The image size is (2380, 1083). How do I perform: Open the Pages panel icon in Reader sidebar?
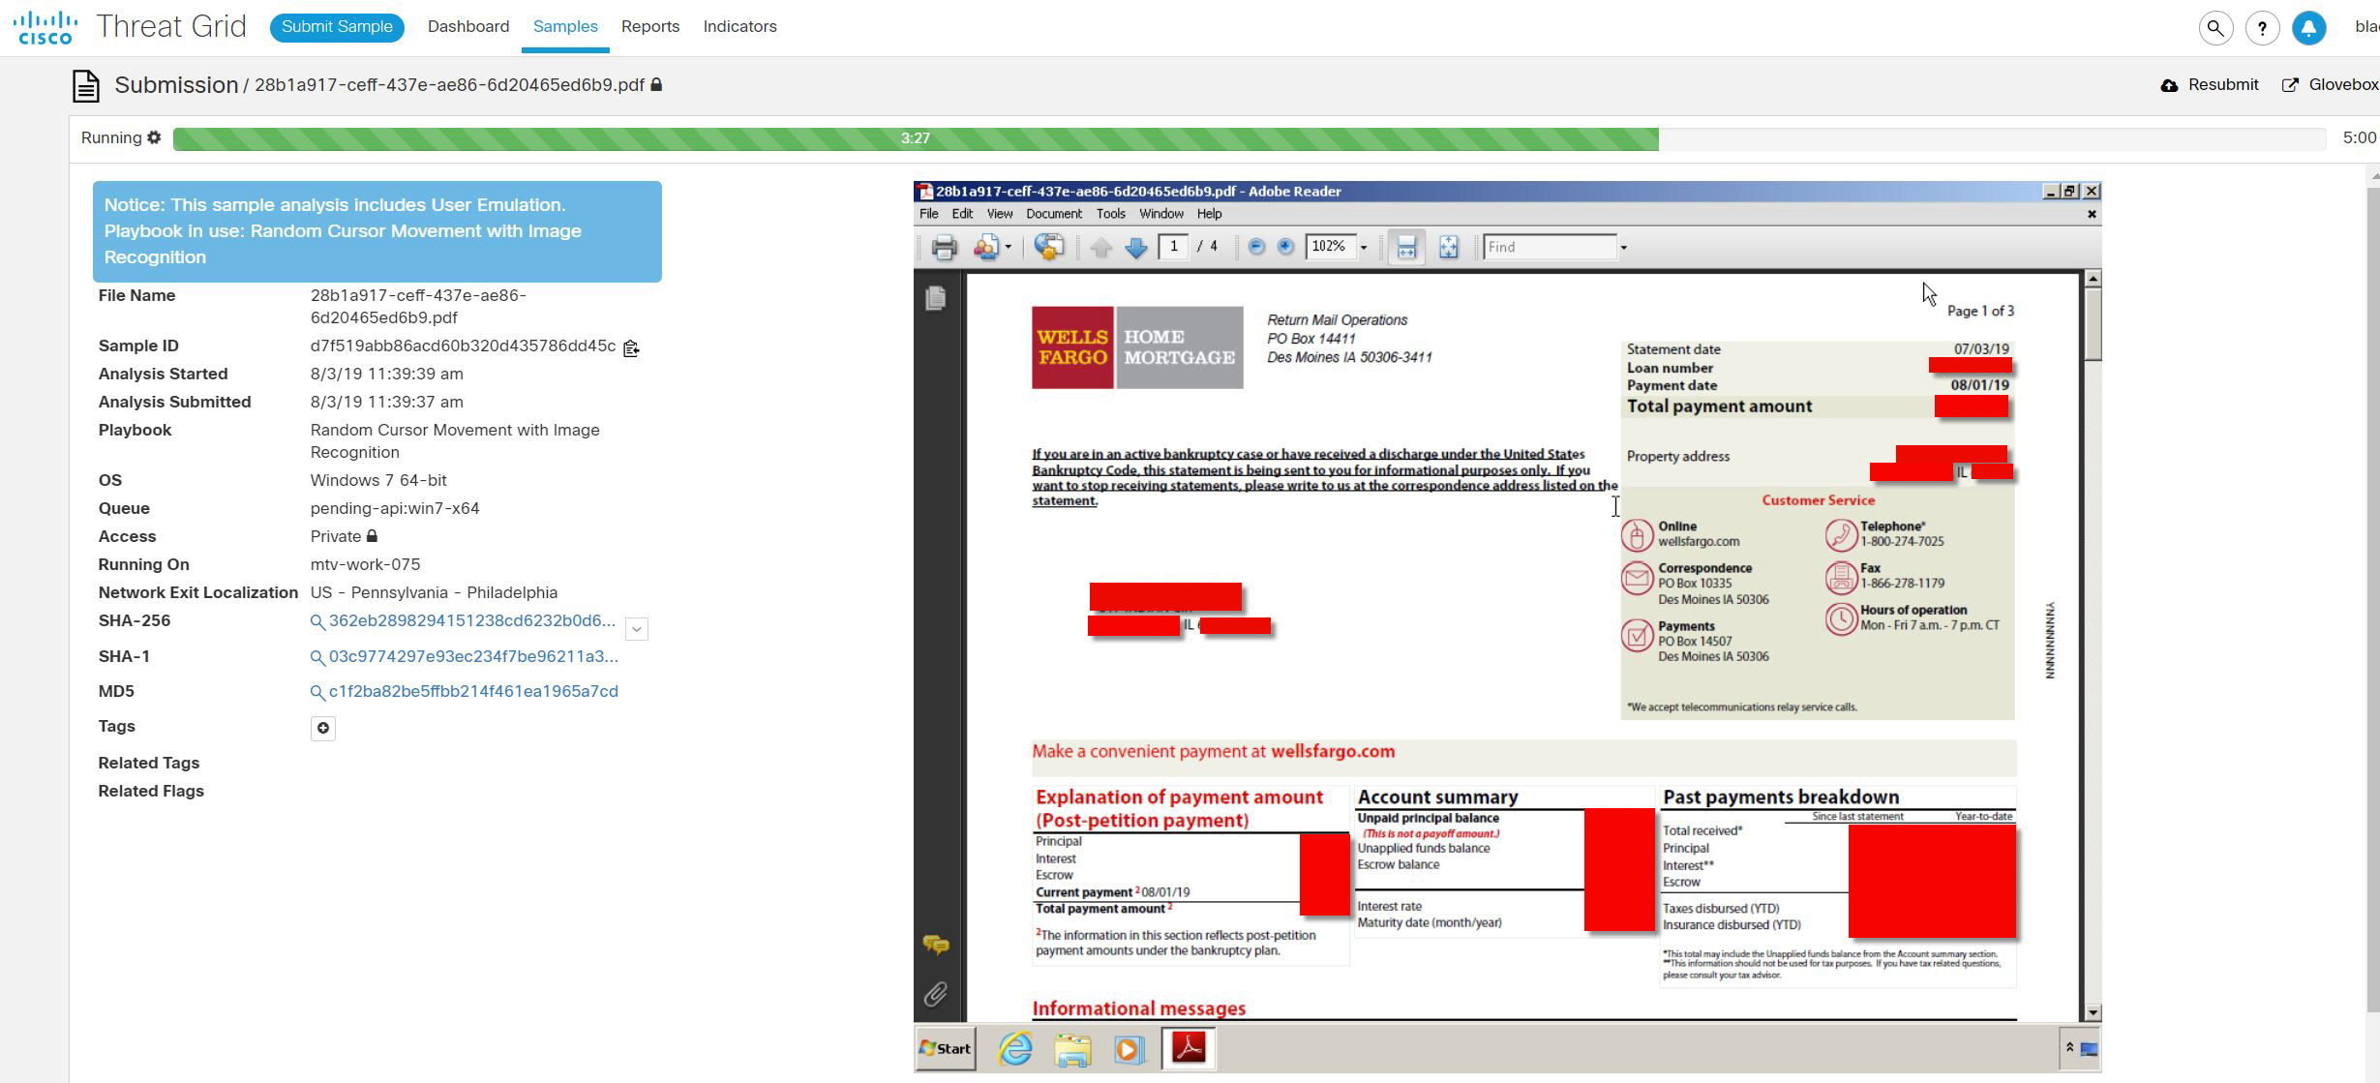tap(935, 298)
